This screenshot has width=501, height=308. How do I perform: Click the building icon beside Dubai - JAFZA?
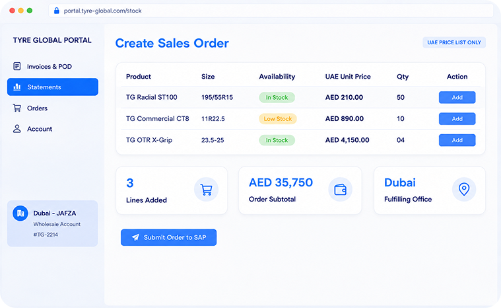coord(20,213)
